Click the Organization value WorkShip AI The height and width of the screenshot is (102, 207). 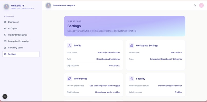[x=115, y=66]
